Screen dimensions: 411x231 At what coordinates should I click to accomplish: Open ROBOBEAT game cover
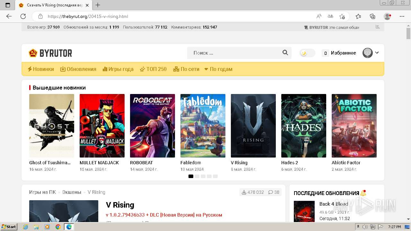(153, 126)
